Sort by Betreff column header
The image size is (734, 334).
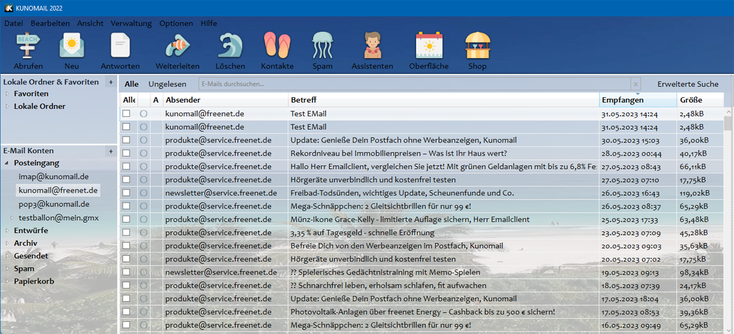[x=443, y=100]
